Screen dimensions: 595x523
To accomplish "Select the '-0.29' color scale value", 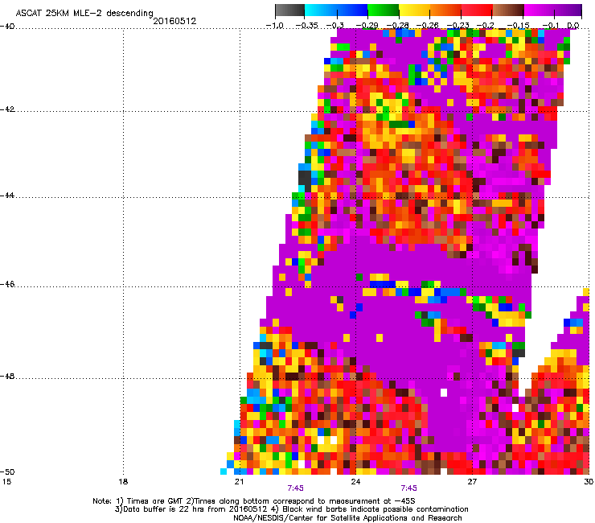I will (x=367, y=26).
